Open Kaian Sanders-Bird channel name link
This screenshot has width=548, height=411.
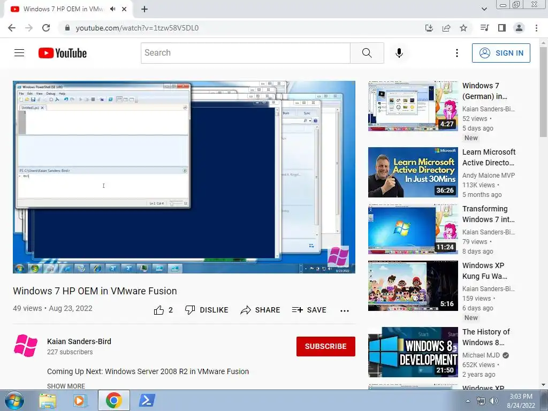click(79, 341)
